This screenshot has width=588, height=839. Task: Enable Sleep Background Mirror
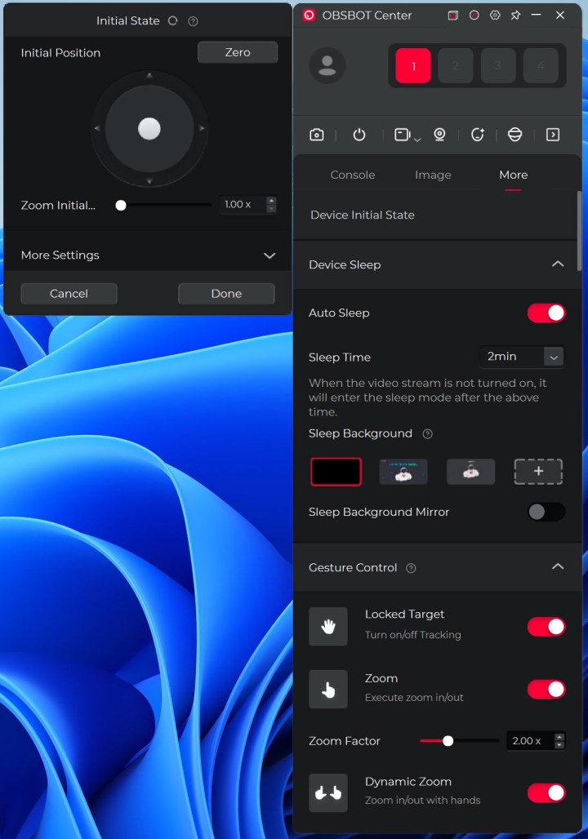pyautogui.click(x=546, y=512)
